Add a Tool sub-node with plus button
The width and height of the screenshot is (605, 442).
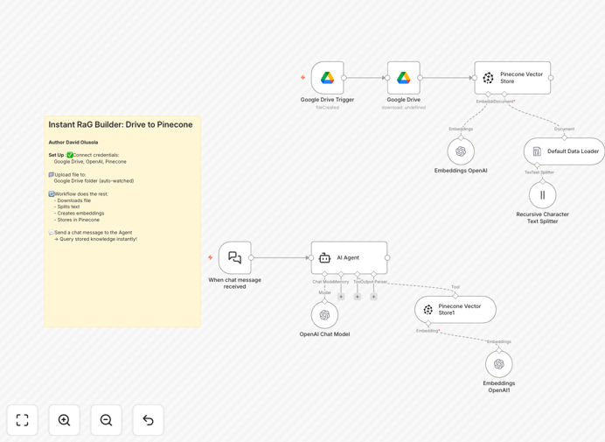(358, 297)
